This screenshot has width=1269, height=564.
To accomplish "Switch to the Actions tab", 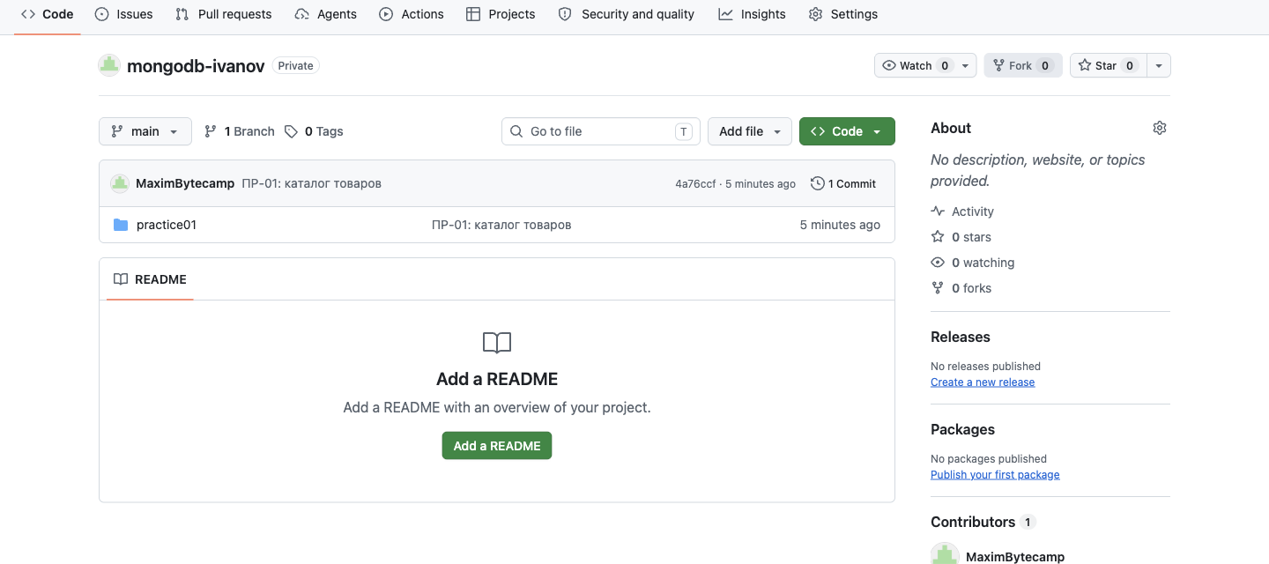I will pos(412,14).
